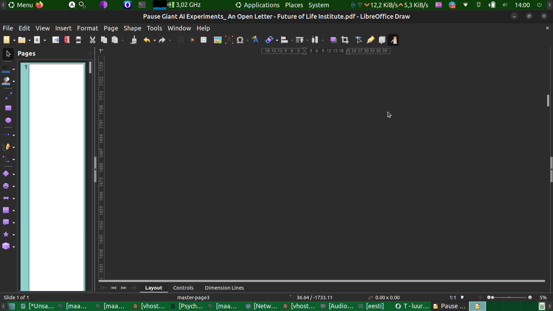Toggle the Show Draw Functions button
Viewport: 553px width, 311px height.
[x=394, y=40]
